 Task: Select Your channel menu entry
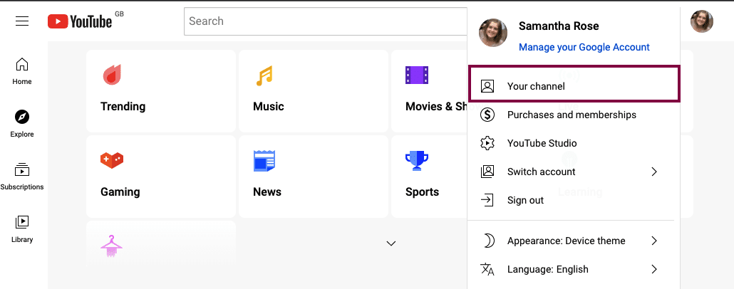[x=574, y=84]
